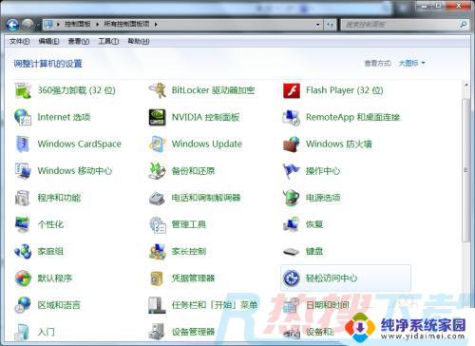Open the 大图标 view mode dropdown
The height and width of the screenshot is (346, 475).
point(411,64)
